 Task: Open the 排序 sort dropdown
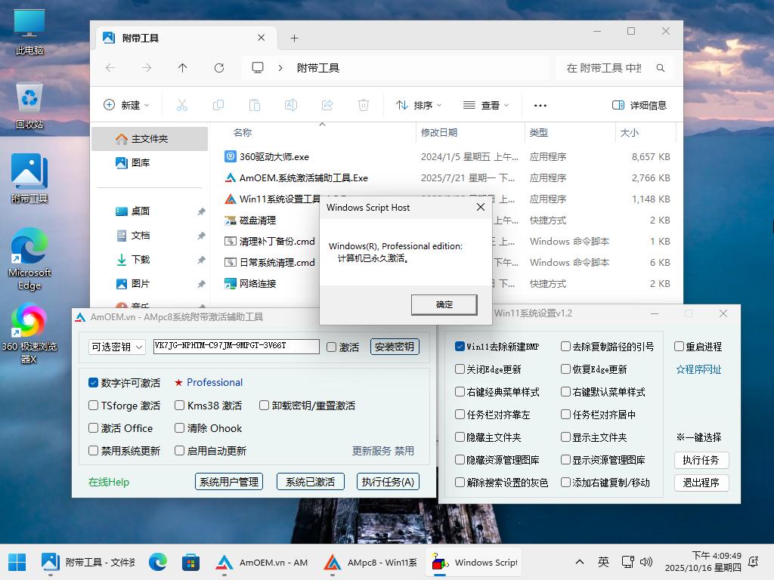coord(419,106)
